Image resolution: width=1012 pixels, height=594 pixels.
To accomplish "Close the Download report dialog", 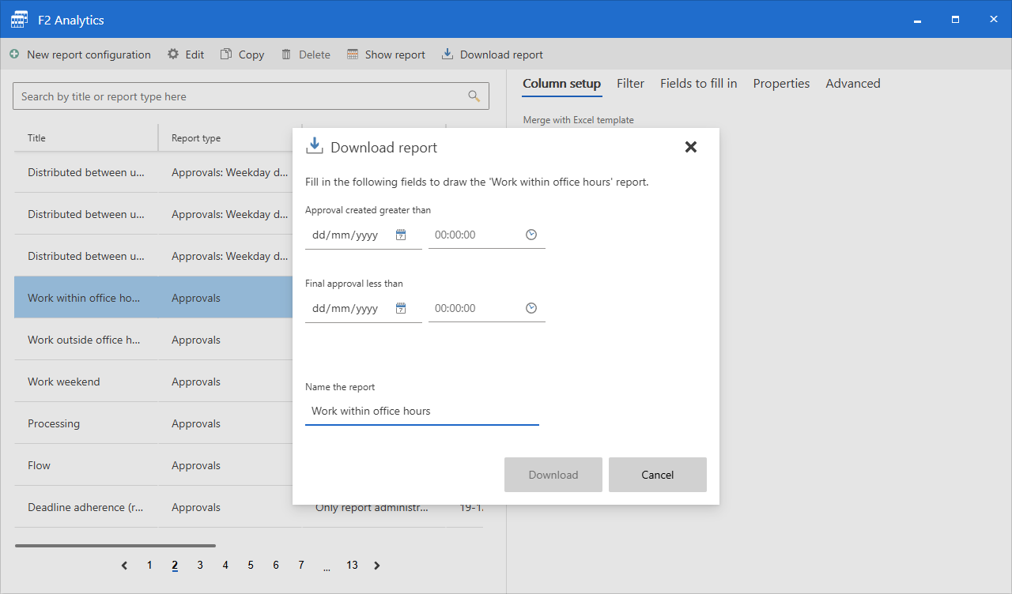I will (691, 147).
